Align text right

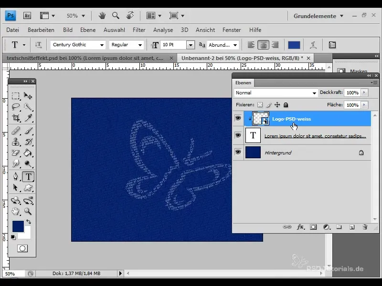[276, 45]
